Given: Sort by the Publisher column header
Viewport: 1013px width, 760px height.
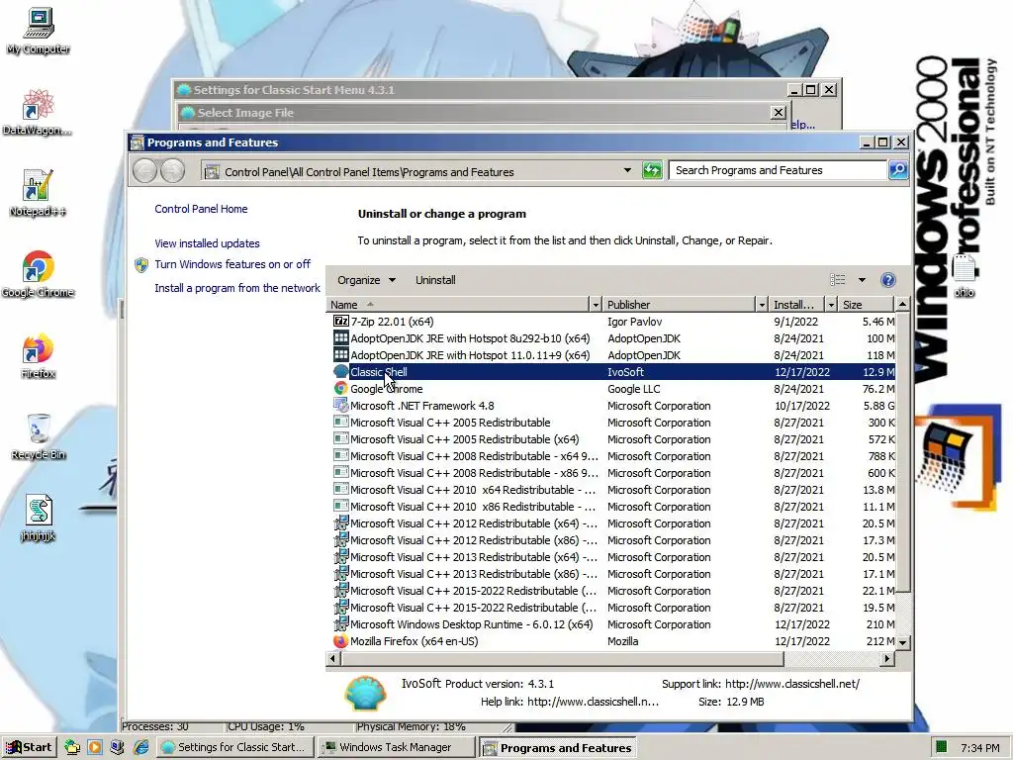Looking at the screenshot, I should point(679,305).
